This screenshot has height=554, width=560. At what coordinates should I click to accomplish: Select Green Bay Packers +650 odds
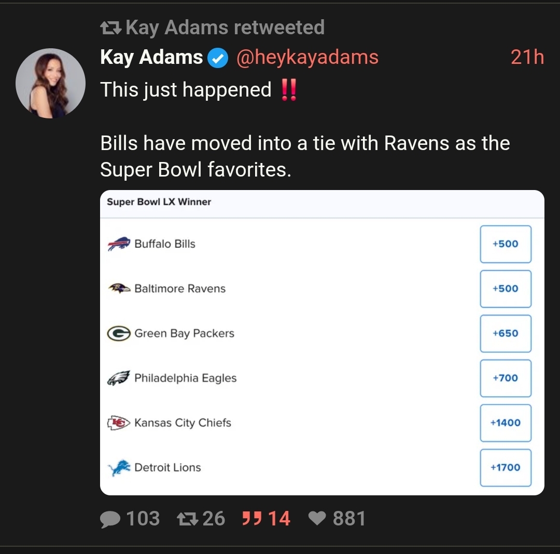[x=505, y=333]
